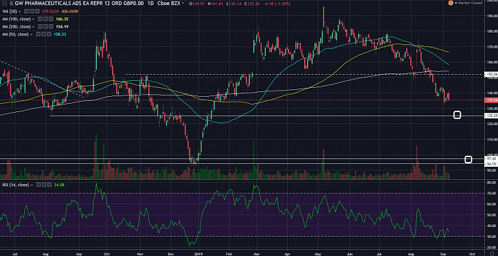Remove the RSI (14, close) indicator
The width and height of the screenshot is (498, 256).
pyautogui.click(x=49, y=185)
